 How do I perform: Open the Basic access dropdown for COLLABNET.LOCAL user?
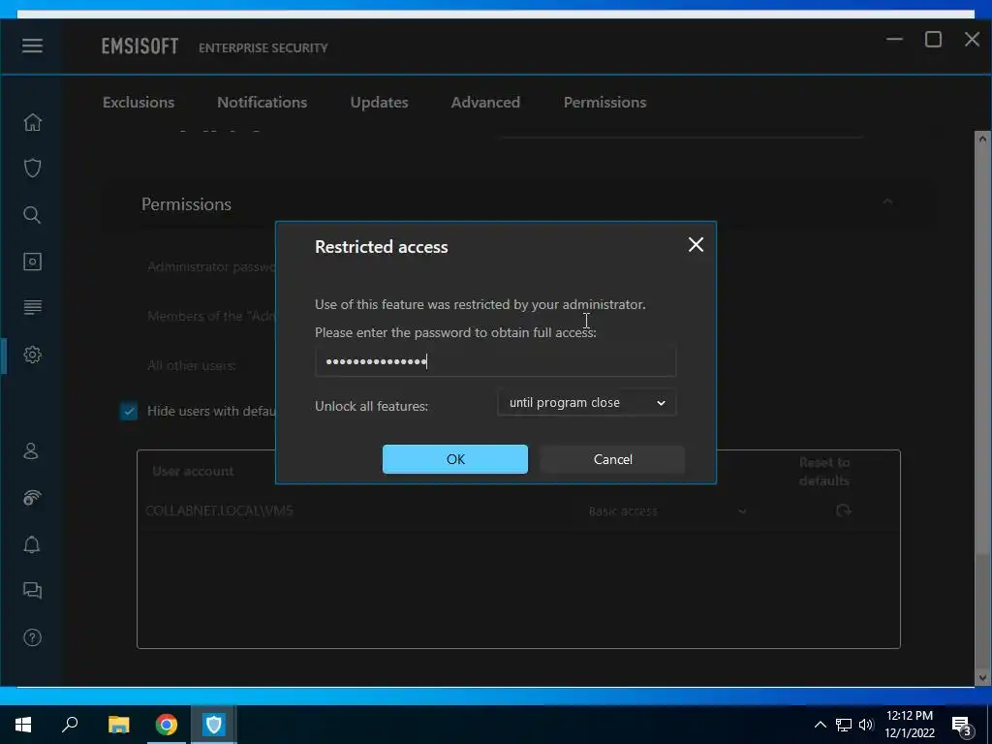[666, 511]
